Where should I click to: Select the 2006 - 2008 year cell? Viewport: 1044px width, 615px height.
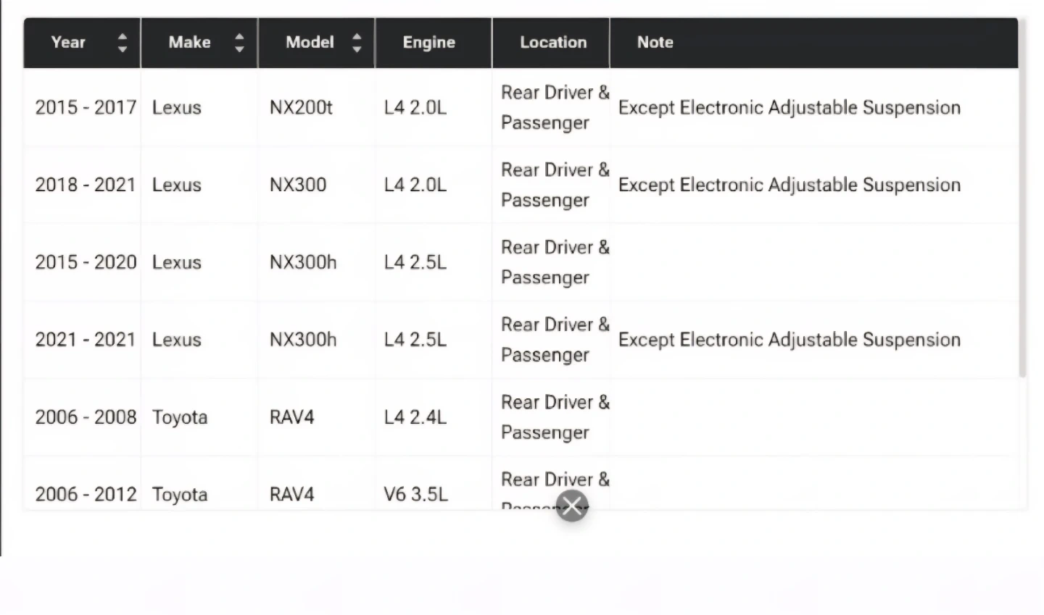[86, 417]
